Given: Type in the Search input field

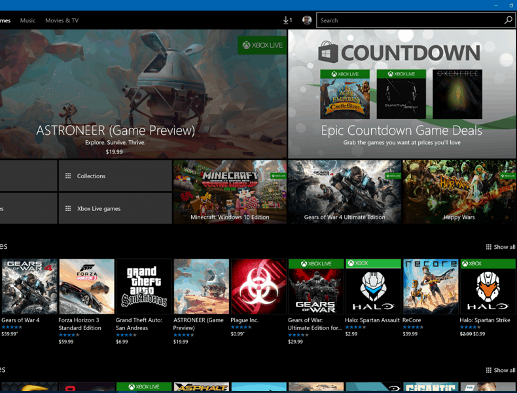Looking at the screenshot, I should pos(409,20).
